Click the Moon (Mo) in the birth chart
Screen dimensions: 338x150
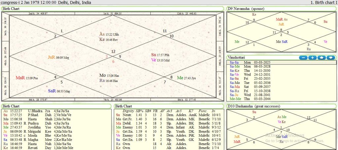click(103, 75)
